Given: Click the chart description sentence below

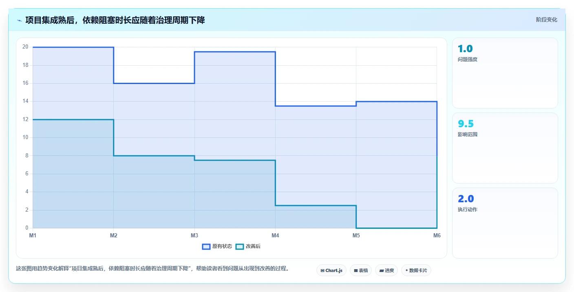Looking at the screenshot, I should point(152,269).
